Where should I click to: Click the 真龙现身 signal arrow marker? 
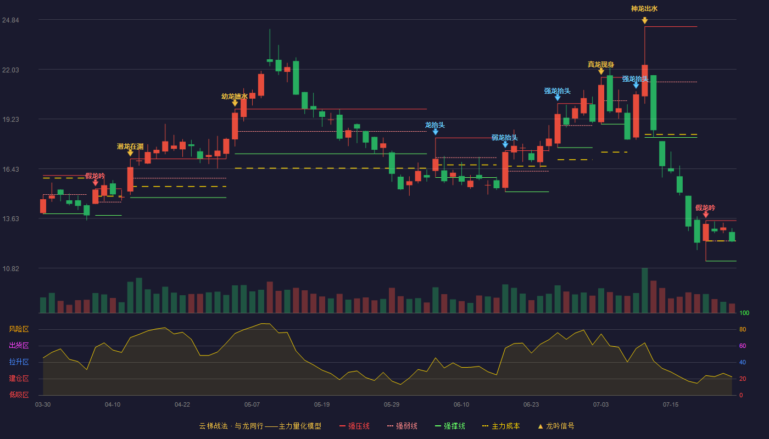601,71
